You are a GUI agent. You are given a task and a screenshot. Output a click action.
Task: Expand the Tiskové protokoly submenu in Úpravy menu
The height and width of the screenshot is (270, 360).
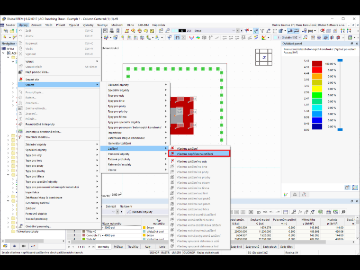point(59,219)
